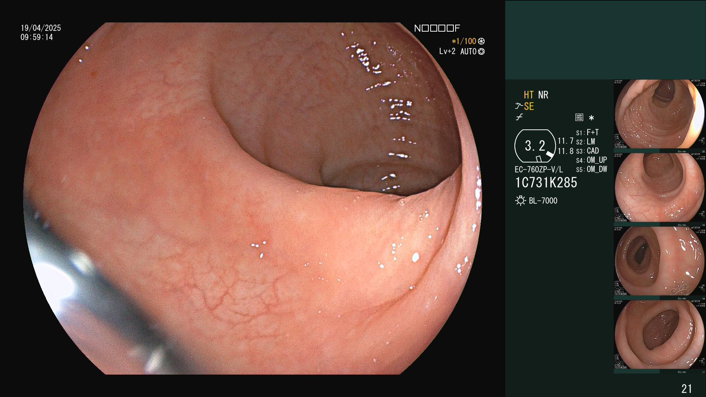This screenshot has height=397, width=706.
Task: Click the S4: OM_UP switch assignment
Action: click(x=591, y=160)
